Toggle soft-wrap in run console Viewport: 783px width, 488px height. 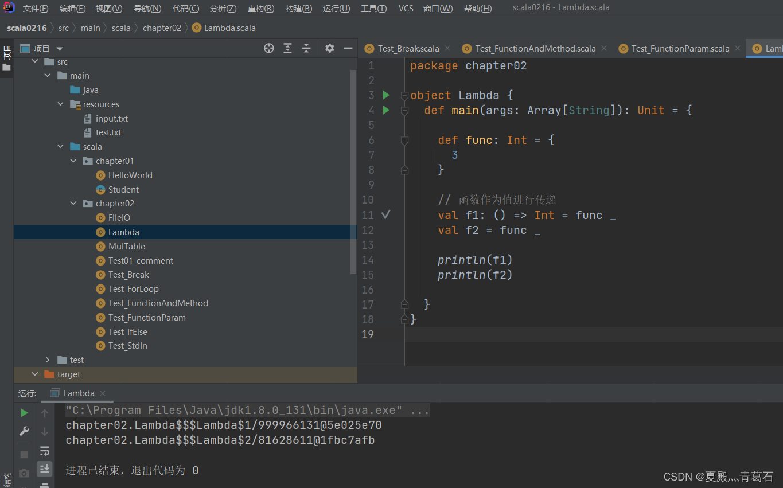45,451
